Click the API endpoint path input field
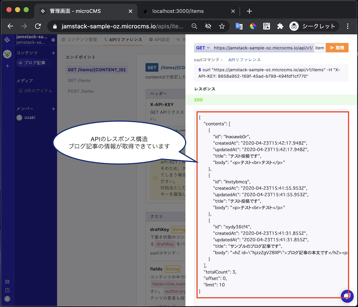The height and width of the screenshot is (307, 358). [x=320, y=48]
